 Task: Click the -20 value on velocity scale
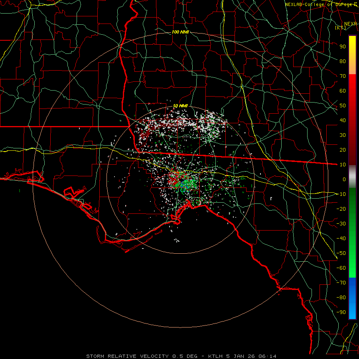[x=341, y=209]
